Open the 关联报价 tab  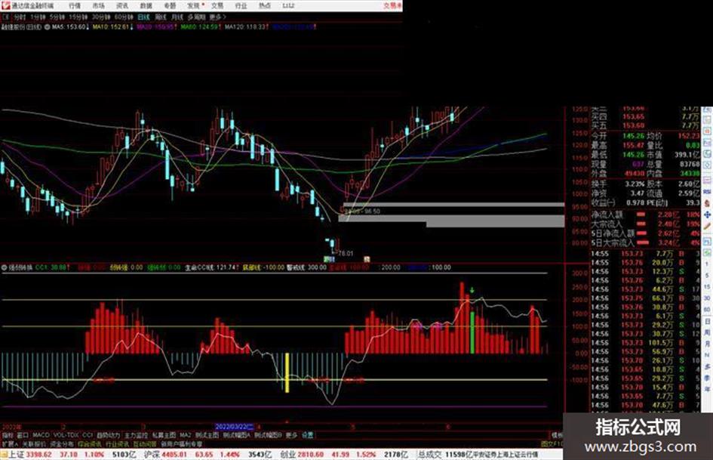34,443
